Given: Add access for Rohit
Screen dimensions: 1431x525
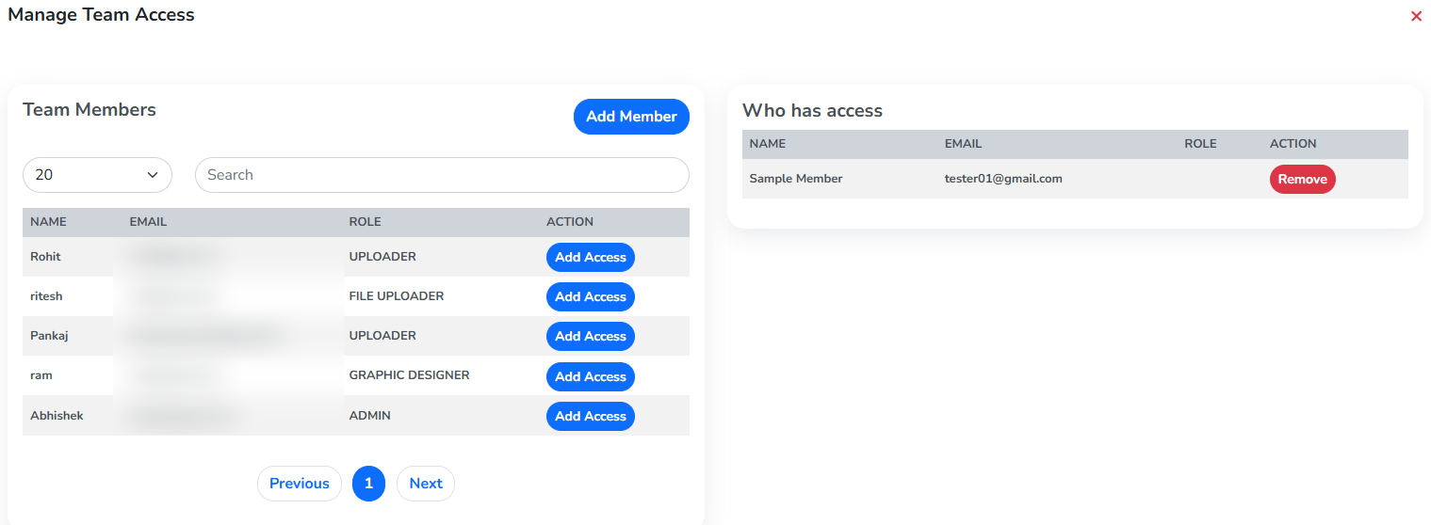Looking at the screenshot, I should tap(591, 257).
